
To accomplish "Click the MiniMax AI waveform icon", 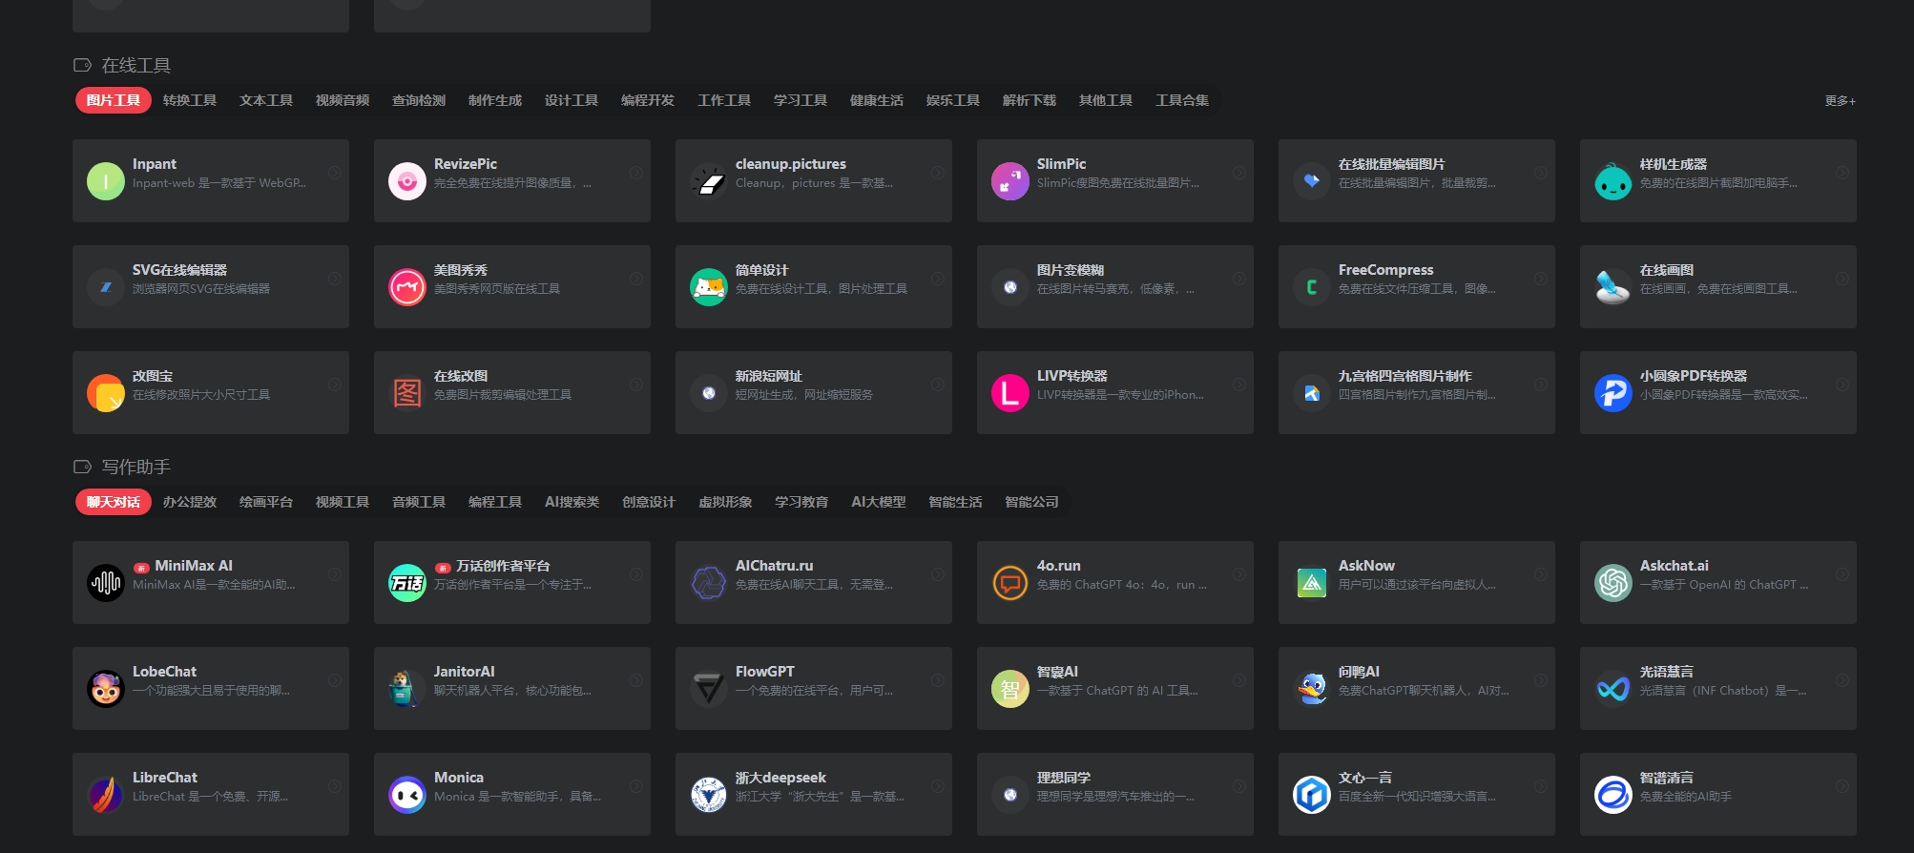I will (x=106, y=583).
